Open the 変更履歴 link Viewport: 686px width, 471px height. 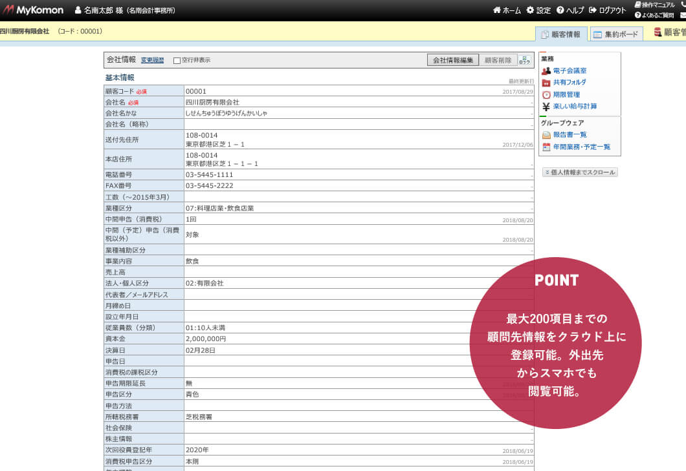pyautogui.click(x=152, y=60)
